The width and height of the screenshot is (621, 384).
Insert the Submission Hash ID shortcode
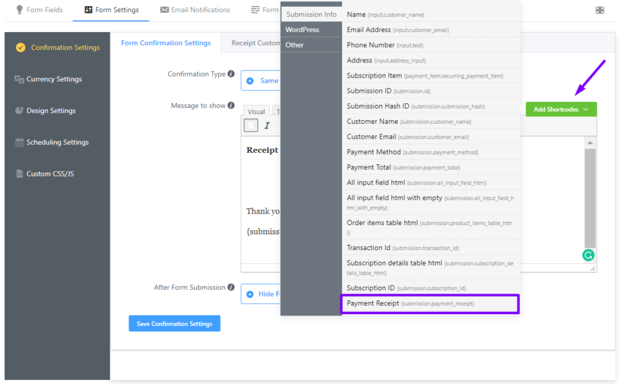[431, 106]
